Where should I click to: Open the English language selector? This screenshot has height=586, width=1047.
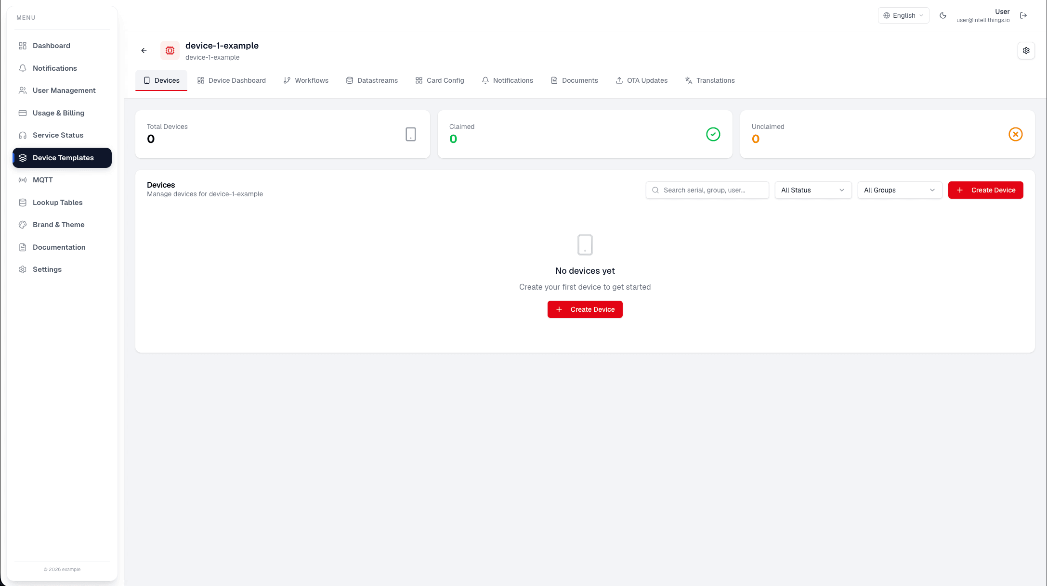[x=903, y=15]
